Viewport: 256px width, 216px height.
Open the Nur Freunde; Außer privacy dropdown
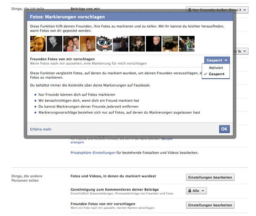coord(217,10)
